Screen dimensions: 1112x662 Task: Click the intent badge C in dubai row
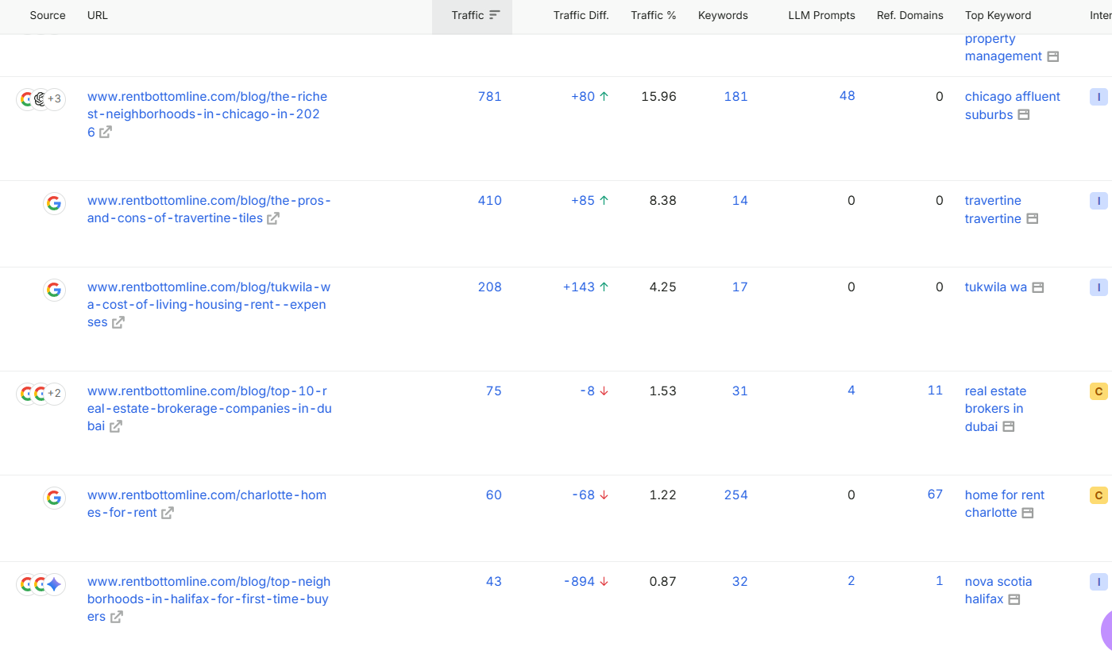click(x=1098, y=391)
